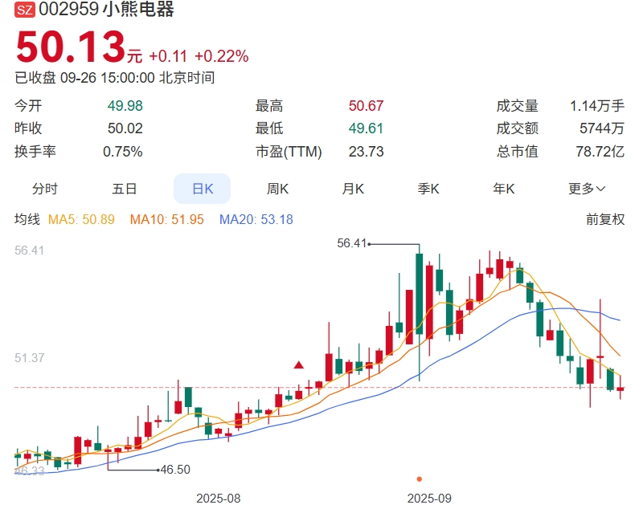Switch to 季K quarterly view
Image resolution: width=639 pixels, height=509 pixels.
(428, 189)
